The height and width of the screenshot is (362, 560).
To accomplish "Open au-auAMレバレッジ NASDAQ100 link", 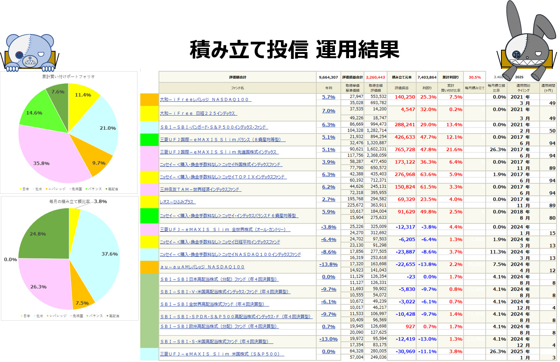I will (x=202, y=267).
